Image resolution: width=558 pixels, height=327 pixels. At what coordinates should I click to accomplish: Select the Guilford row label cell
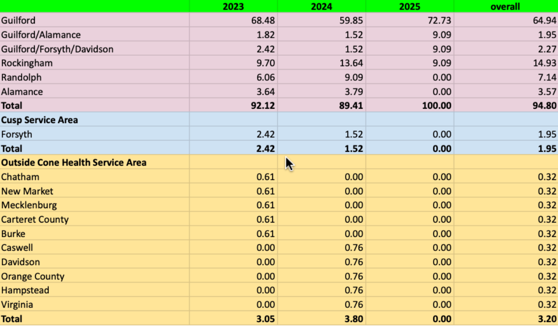(94, 20)
